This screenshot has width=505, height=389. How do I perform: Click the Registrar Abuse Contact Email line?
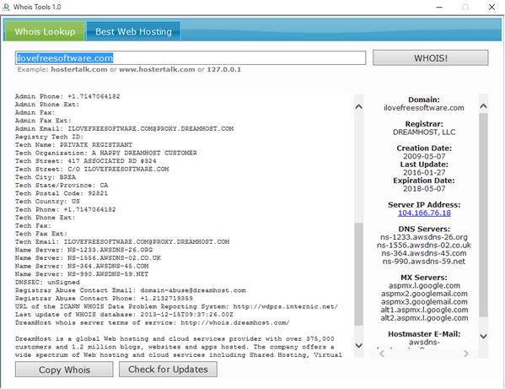tap(131, 290)
